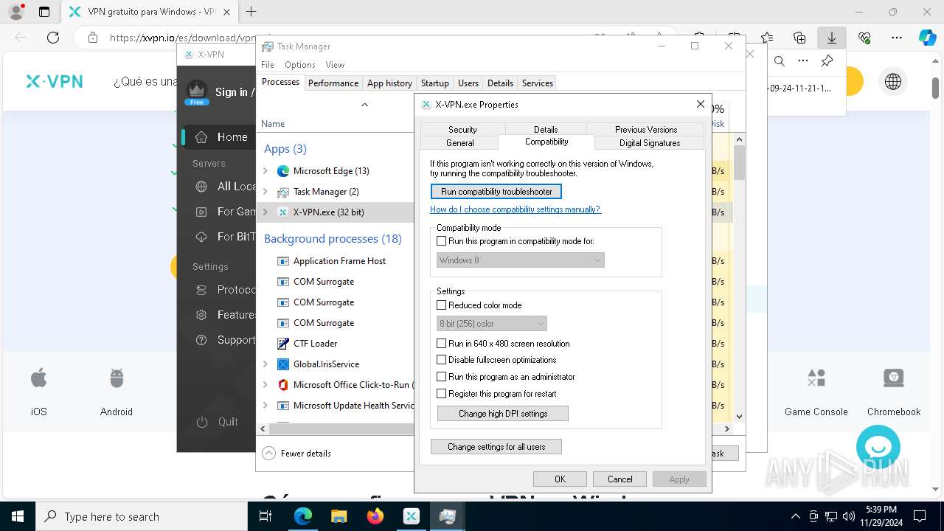Open the File menu in Task Manager
This screenshot has width=944, height=531.
[x=268, y=65]
